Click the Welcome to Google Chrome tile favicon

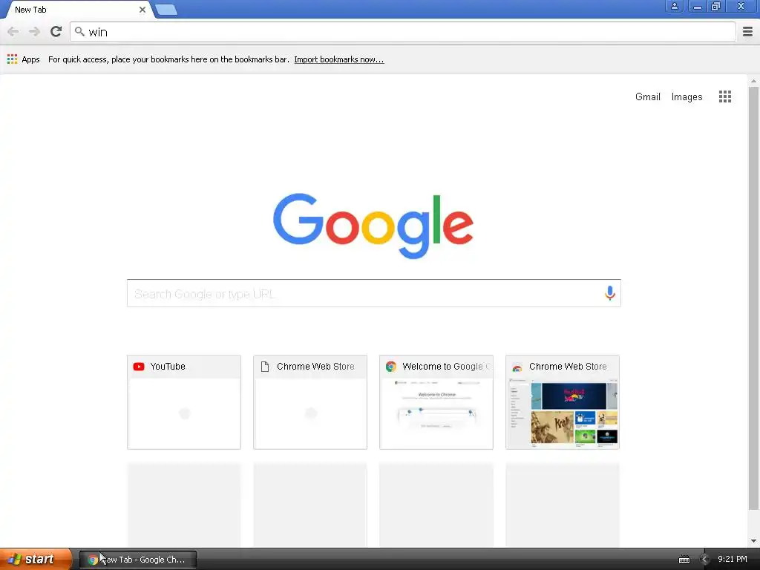coord(390,367)
